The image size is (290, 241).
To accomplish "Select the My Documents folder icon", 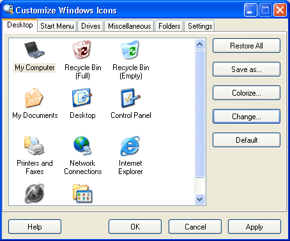I will [34, 98].
